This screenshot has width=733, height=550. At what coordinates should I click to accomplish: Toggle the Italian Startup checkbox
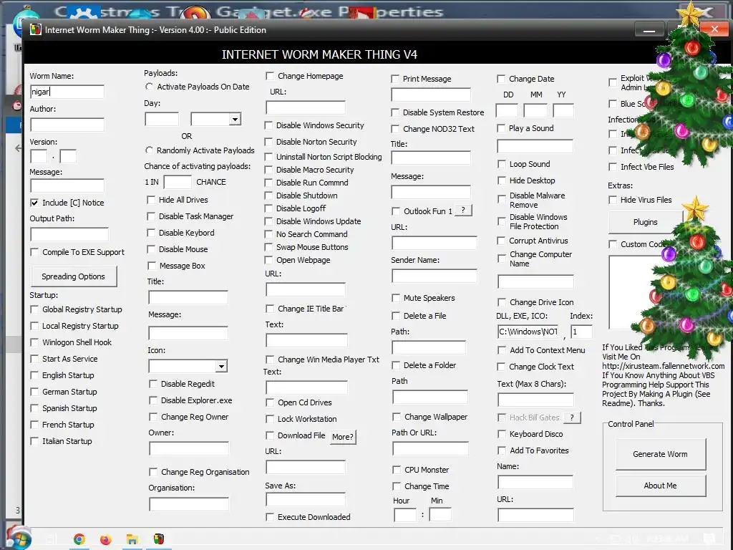point(34,441)
